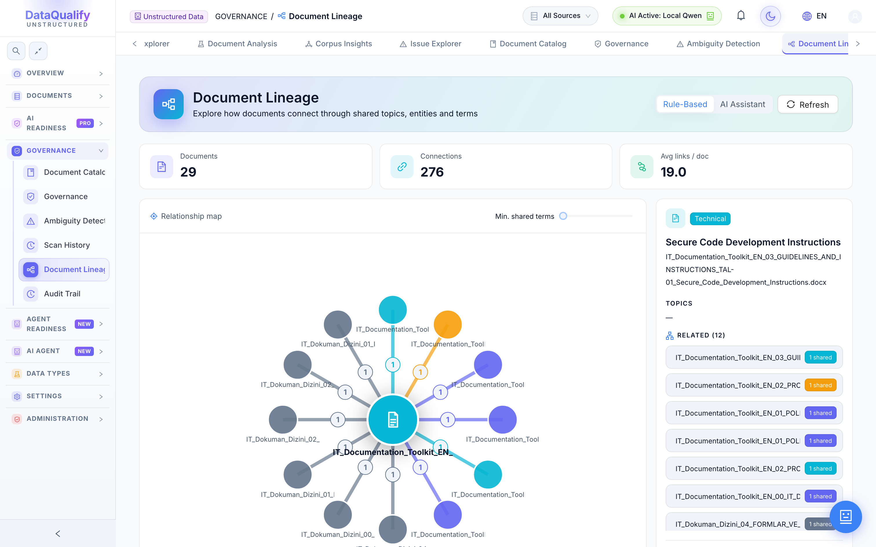Expand the Overview sidebar section
The height and width of the screenshot is (547, 876).
pyautogui.click(x=58, y=74)
